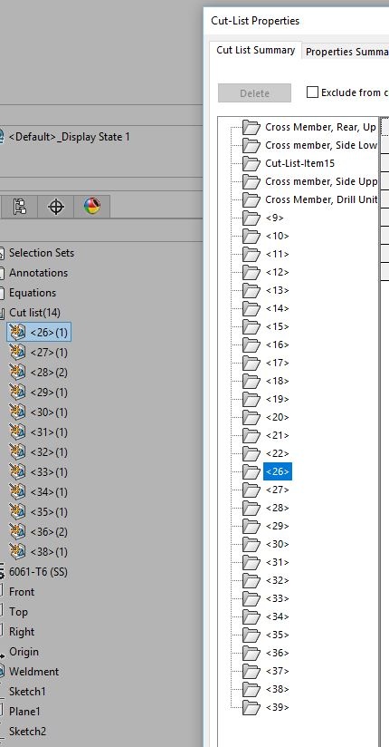Image resolution: width=389 pixels, height=747 pixels.
Task: Open the ConfigurationManager tab icon
Action: (x=19, y=207)
